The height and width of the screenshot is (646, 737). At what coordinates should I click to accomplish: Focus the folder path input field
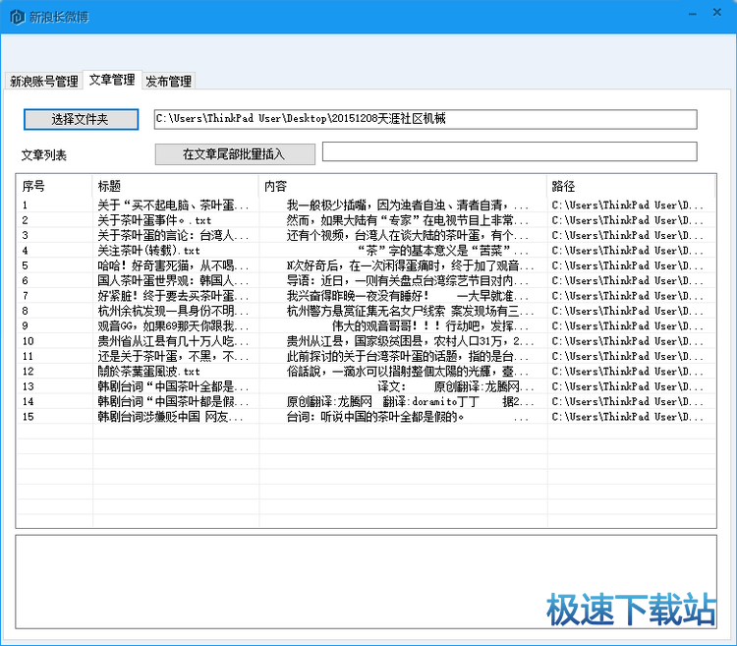click(425, 119)
